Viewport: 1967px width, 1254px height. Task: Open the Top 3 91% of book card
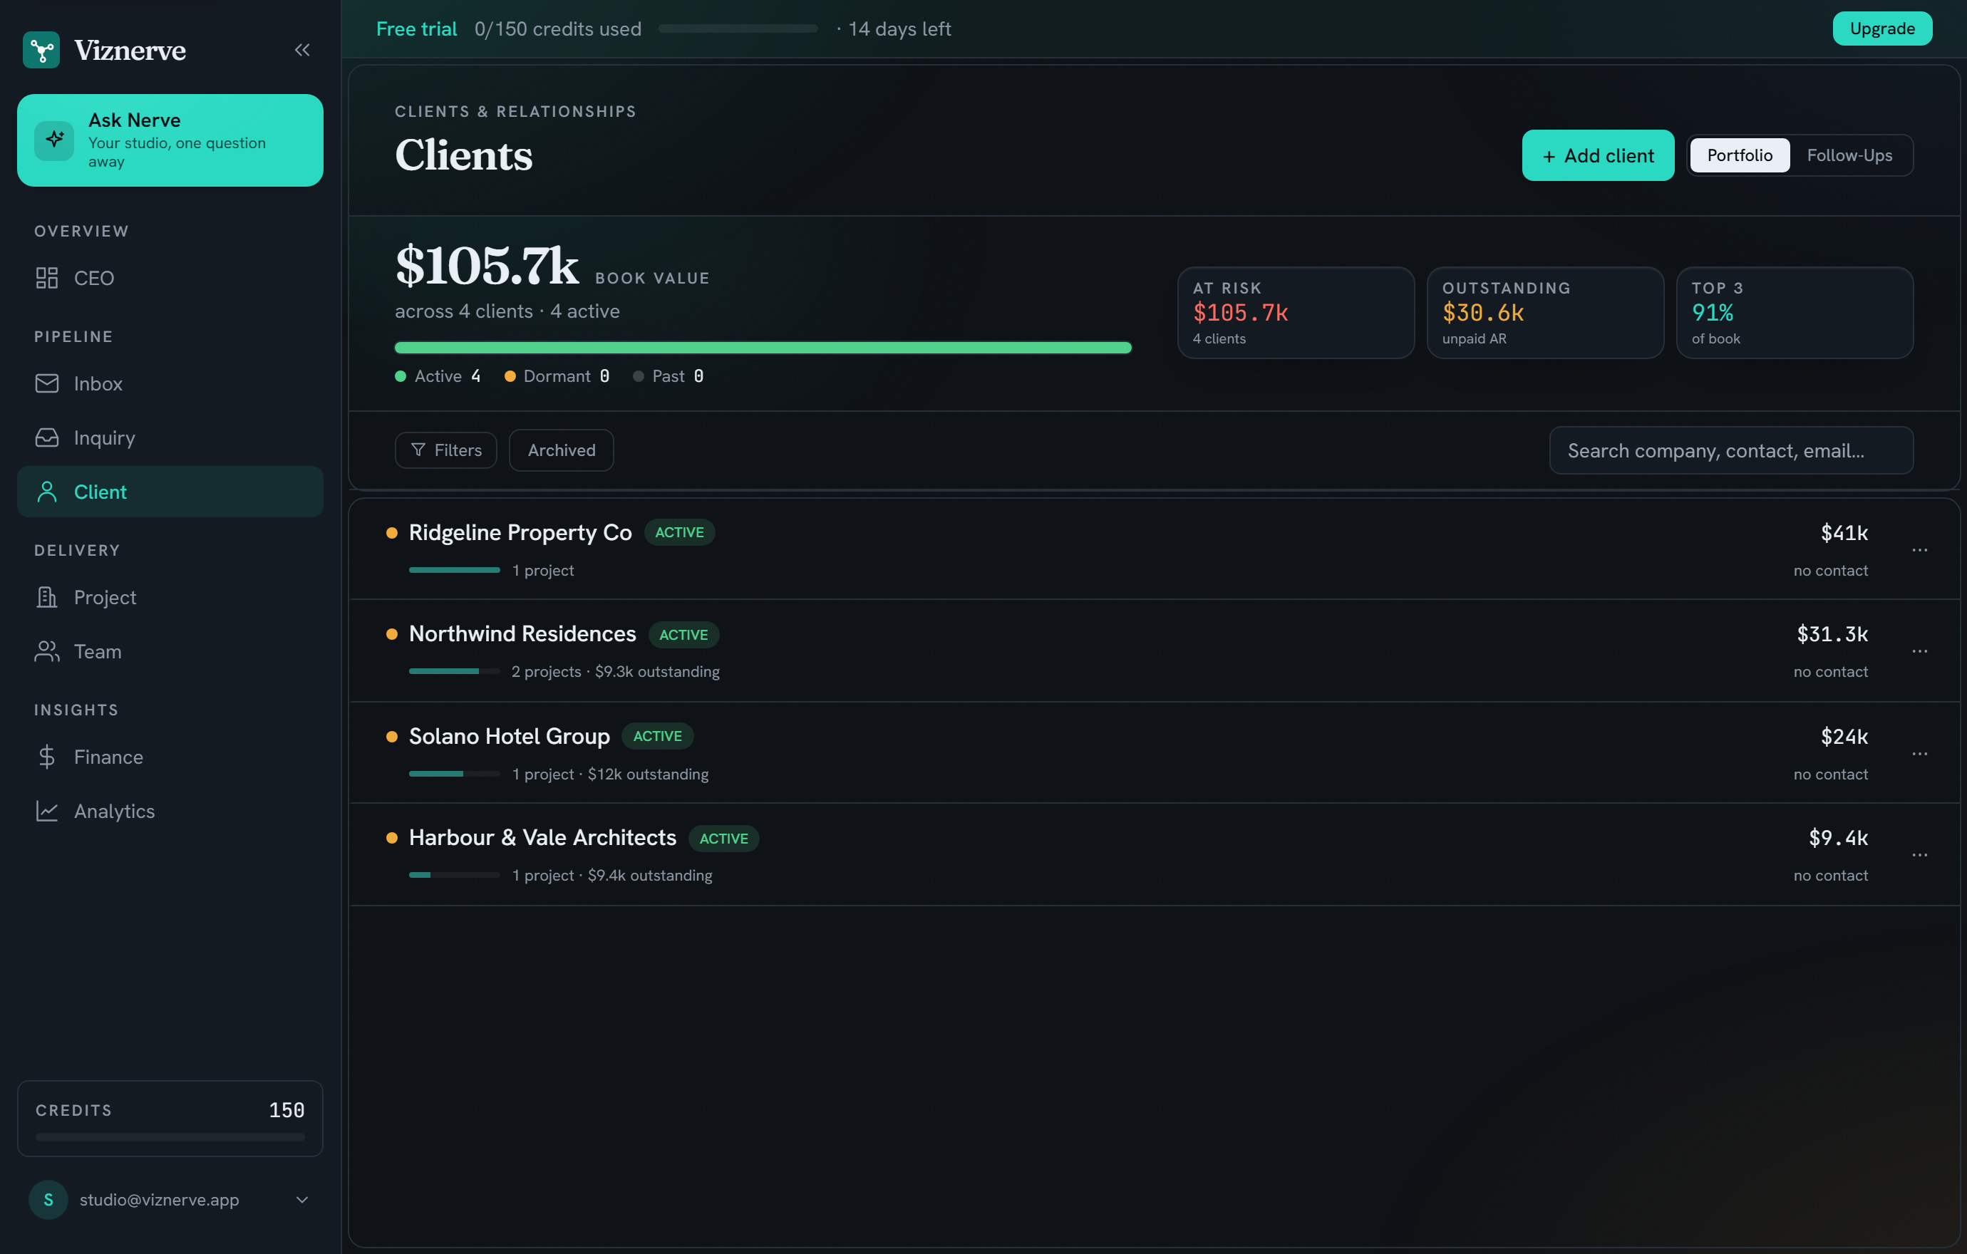(x=1795, y=313)
